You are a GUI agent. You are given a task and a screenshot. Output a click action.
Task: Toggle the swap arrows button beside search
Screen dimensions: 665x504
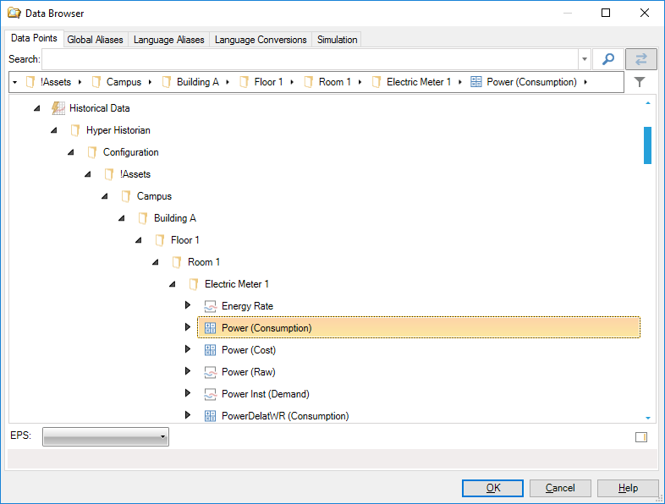click(x=641, y=59)
